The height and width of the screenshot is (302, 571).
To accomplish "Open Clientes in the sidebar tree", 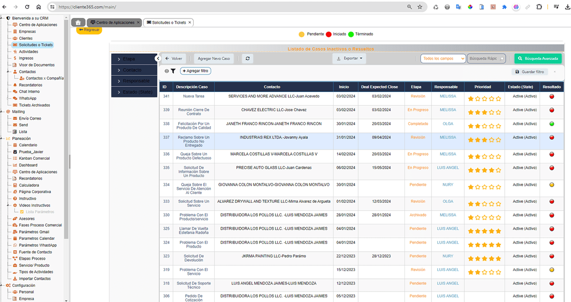I will (26, 38).
